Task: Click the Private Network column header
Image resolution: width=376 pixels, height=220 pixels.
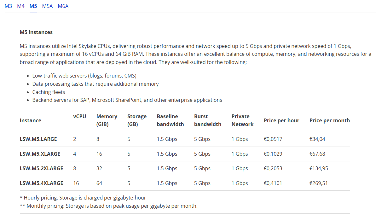Action: (x=242, y=120)
